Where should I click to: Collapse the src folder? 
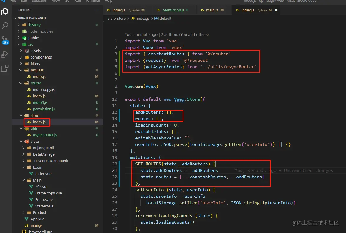point(19,44)
